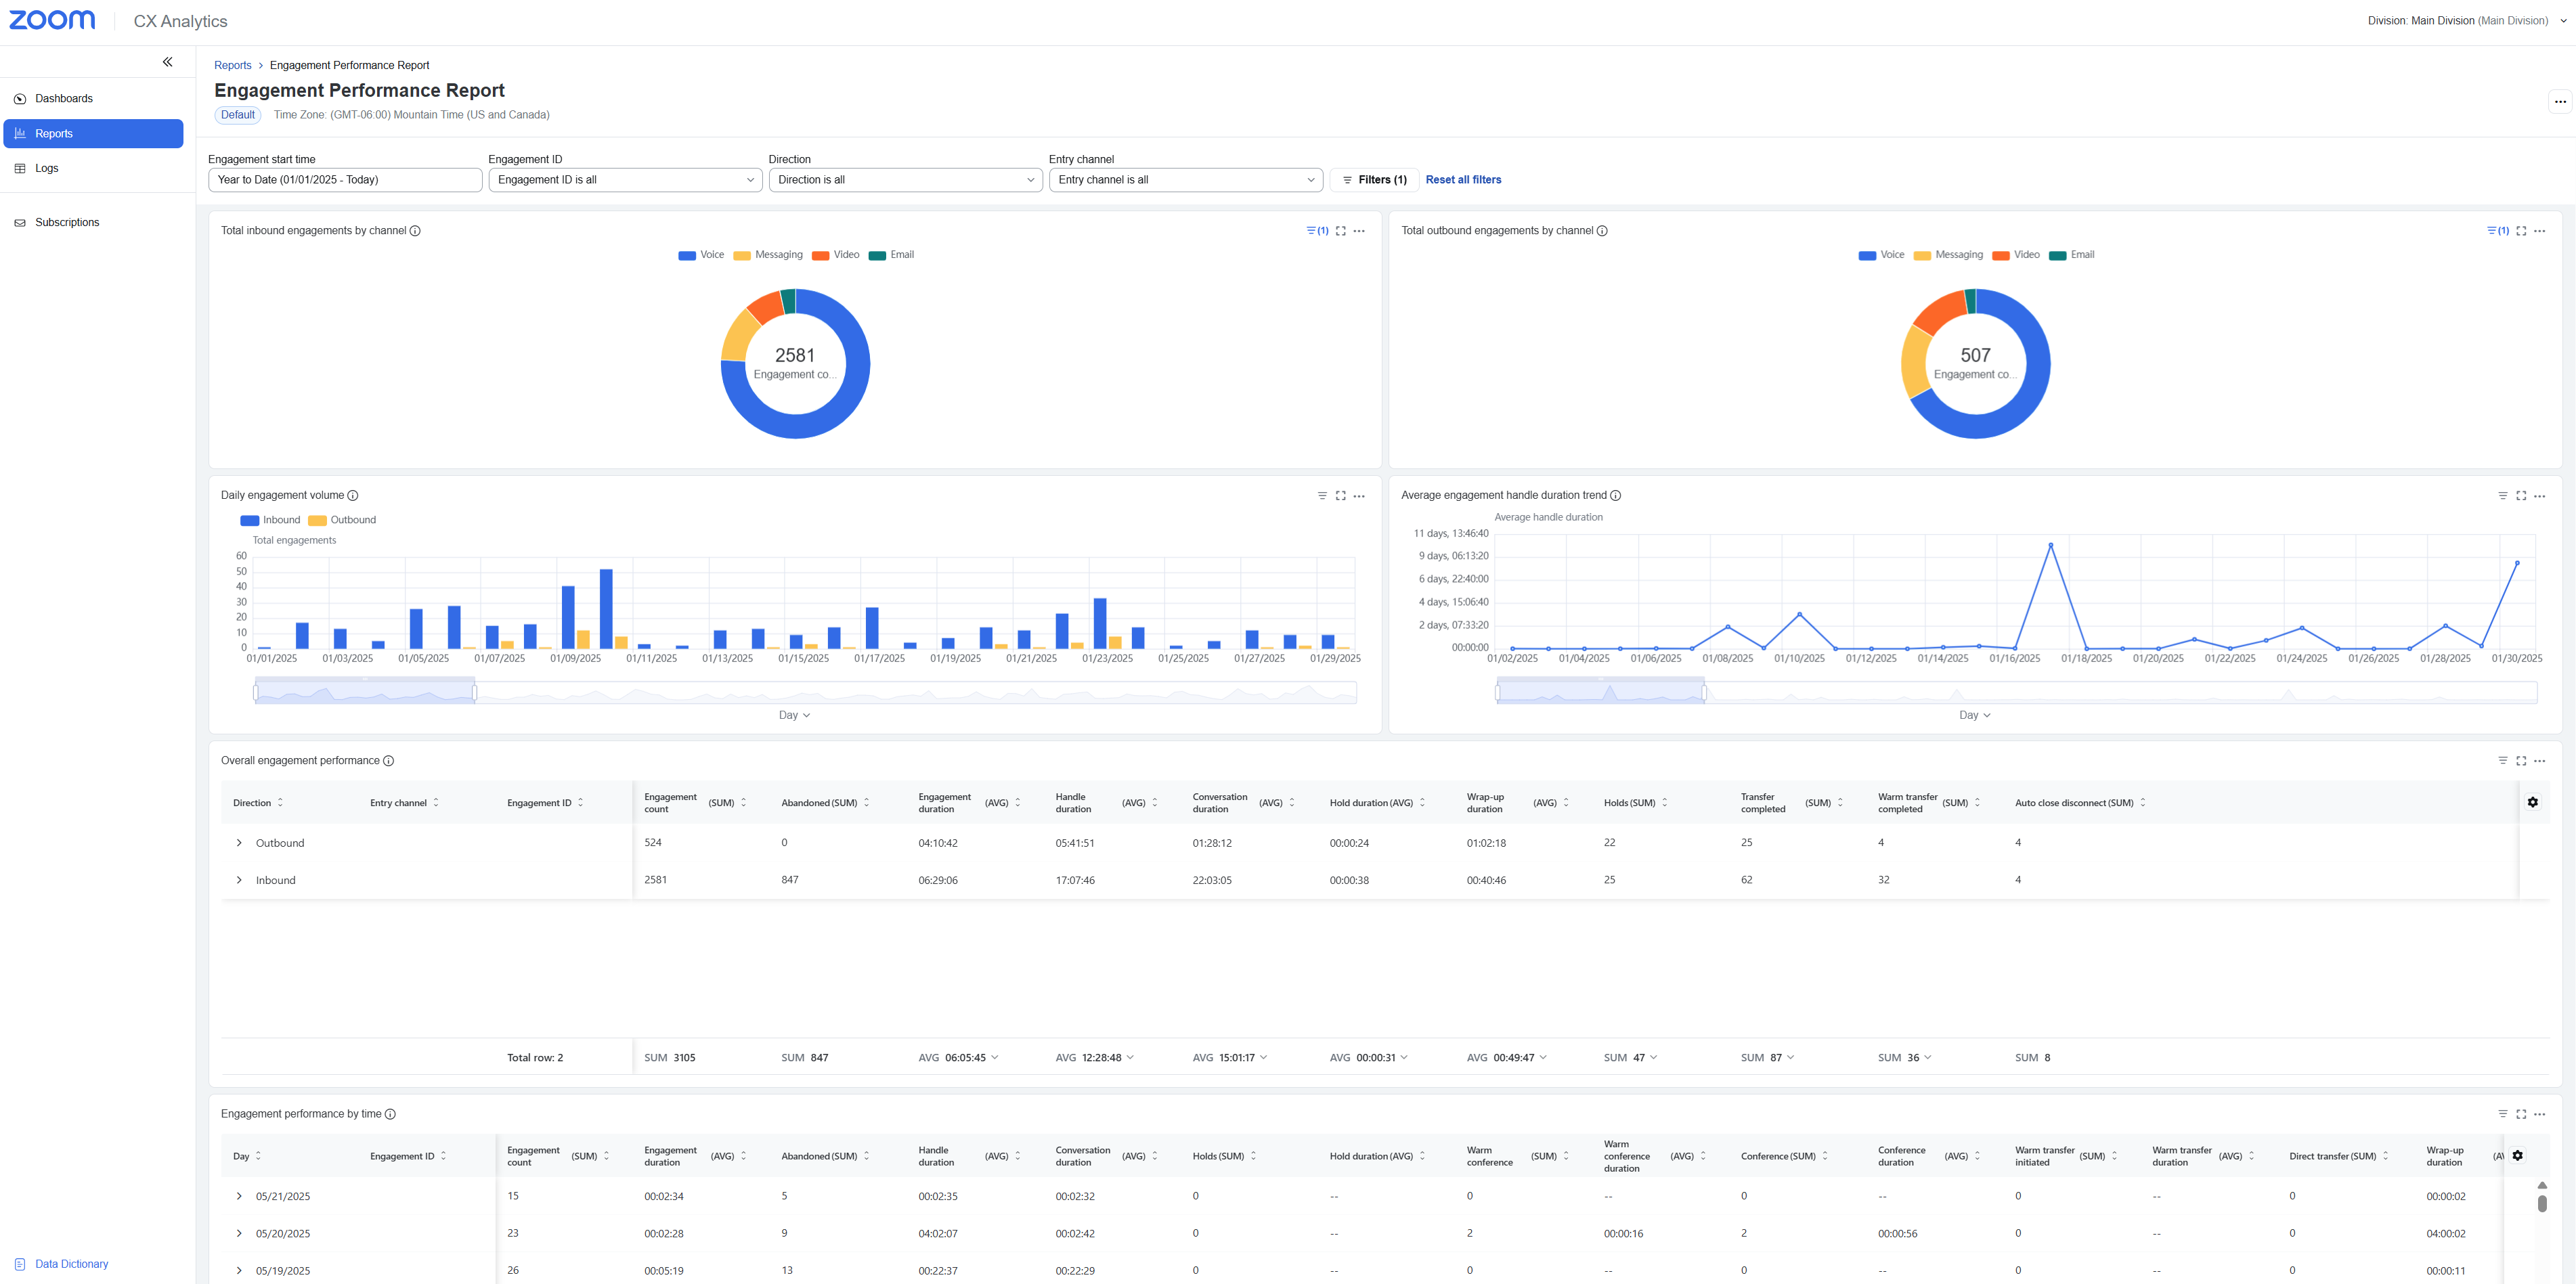This screenshot has width=2576, height=1284.
Task: Toggle Inbound legend in Daily engagement volume
Action: tap(270, 520)
